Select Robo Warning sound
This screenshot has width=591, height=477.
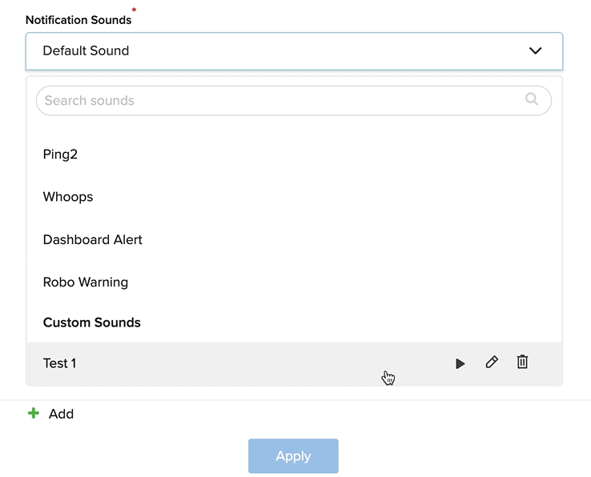[x=294, y=283]
